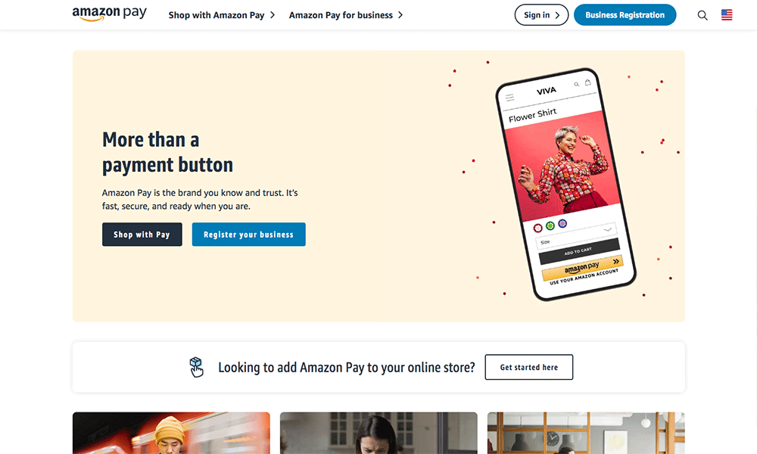Select the US flag country icon
This screenshot has height=454, width=757.
(727, 15)
